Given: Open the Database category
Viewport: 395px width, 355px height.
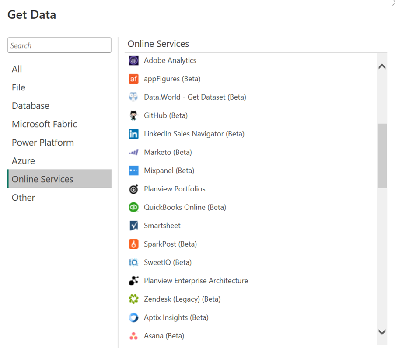Looking at the screenshot, I should (x=31, y=106).
